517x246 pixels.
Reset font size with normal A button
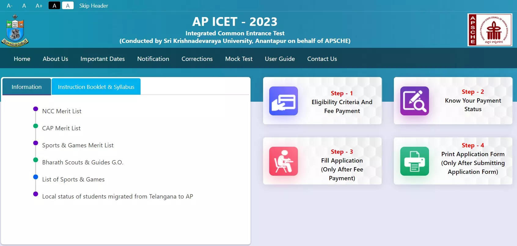[x=24, y=6]
